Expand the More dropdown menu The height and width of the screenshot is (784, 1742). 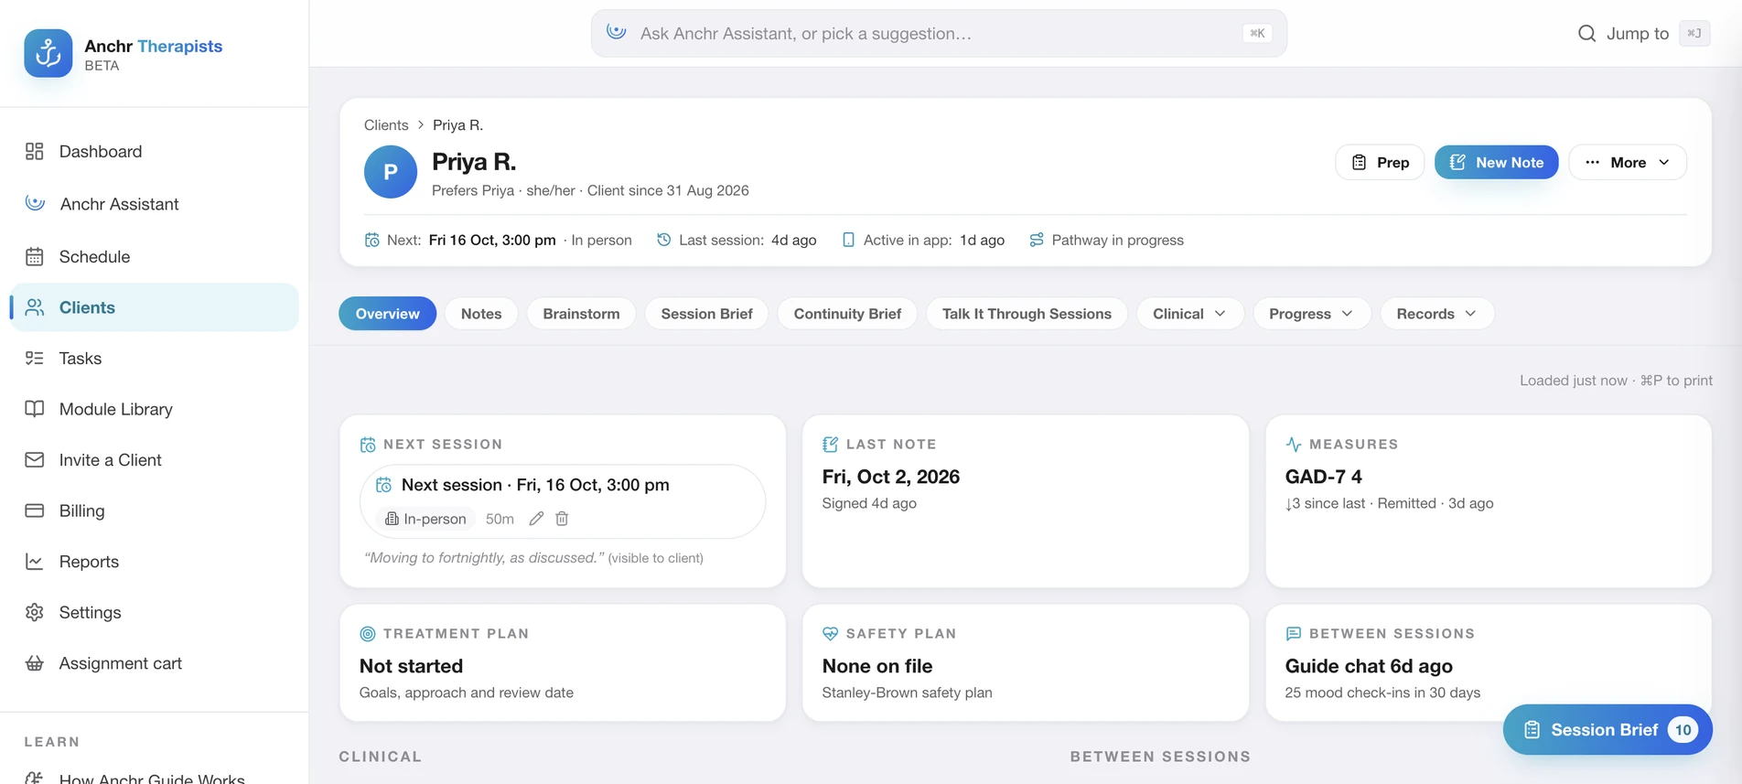click(x=1628, y=162)
